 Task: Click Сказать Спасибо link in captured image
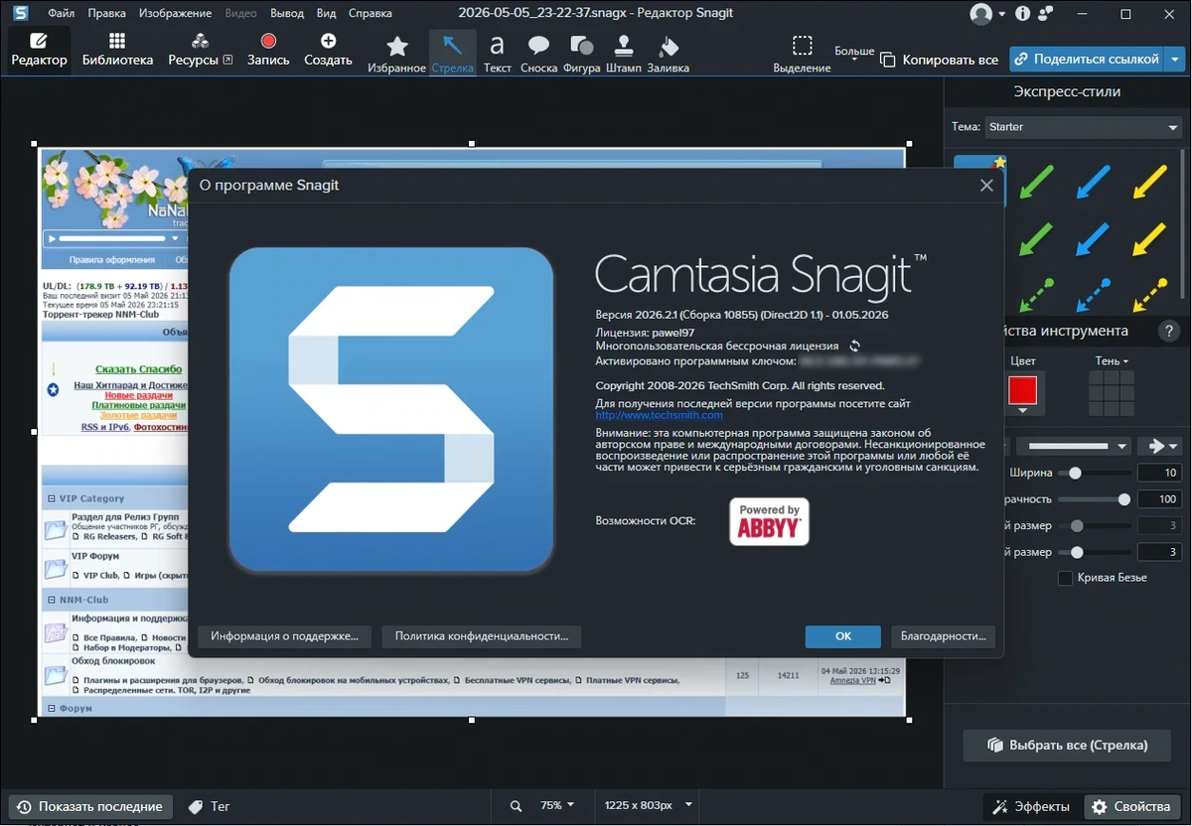pyautogui.click(x=139, y=369)
